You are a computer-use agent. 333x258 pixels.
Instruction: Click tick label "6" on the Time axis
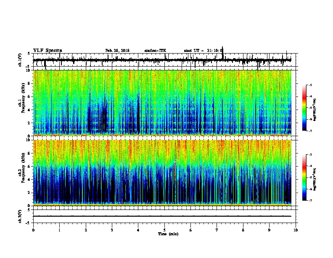190,230
